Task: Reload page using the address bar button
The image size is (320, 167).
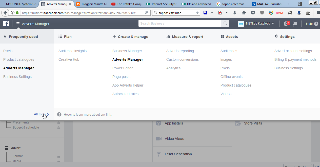Action: [146, 13]
